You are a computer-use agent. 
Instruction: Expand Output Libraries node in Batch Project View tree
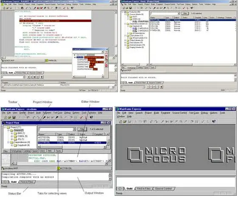tap(125, 40)
